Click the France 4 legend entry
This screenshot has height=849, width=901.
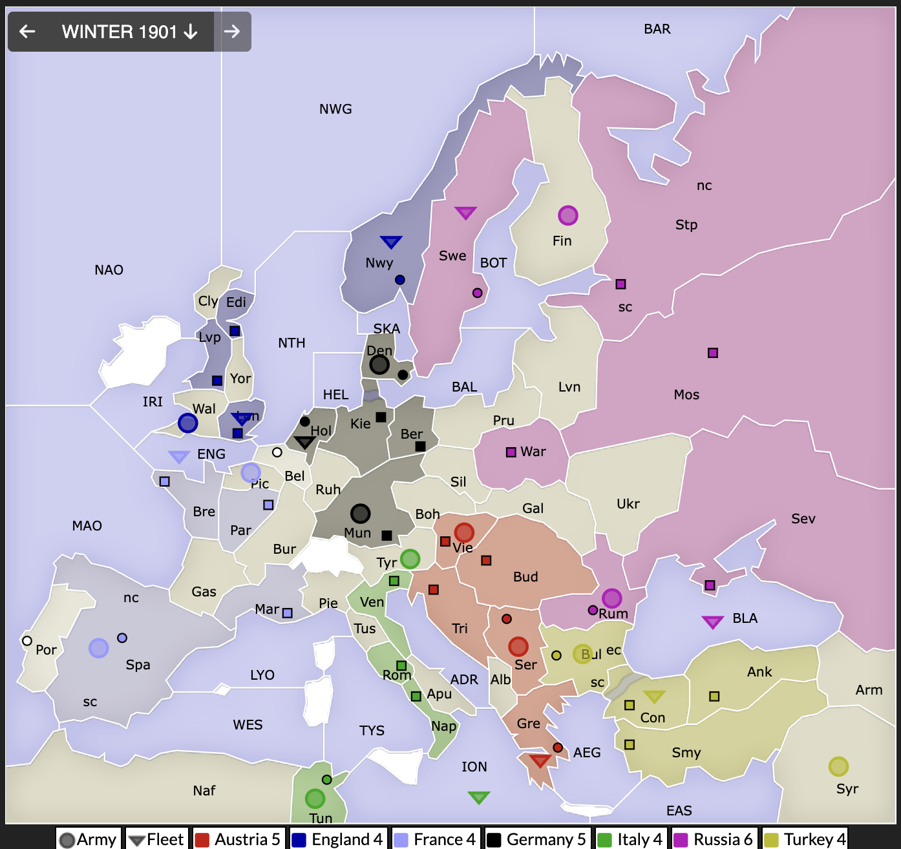pos(435,839)
